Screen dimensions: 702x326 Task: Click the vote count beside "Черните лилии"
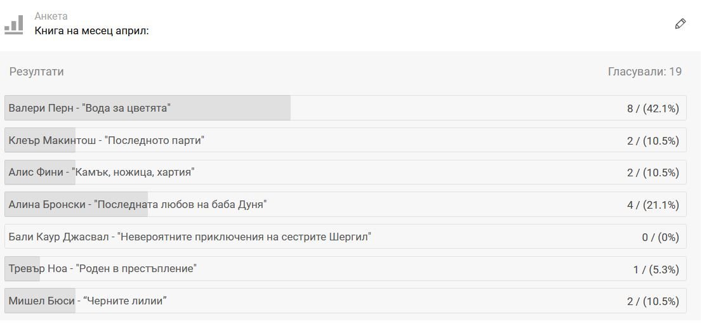click(x=652, y=301)
